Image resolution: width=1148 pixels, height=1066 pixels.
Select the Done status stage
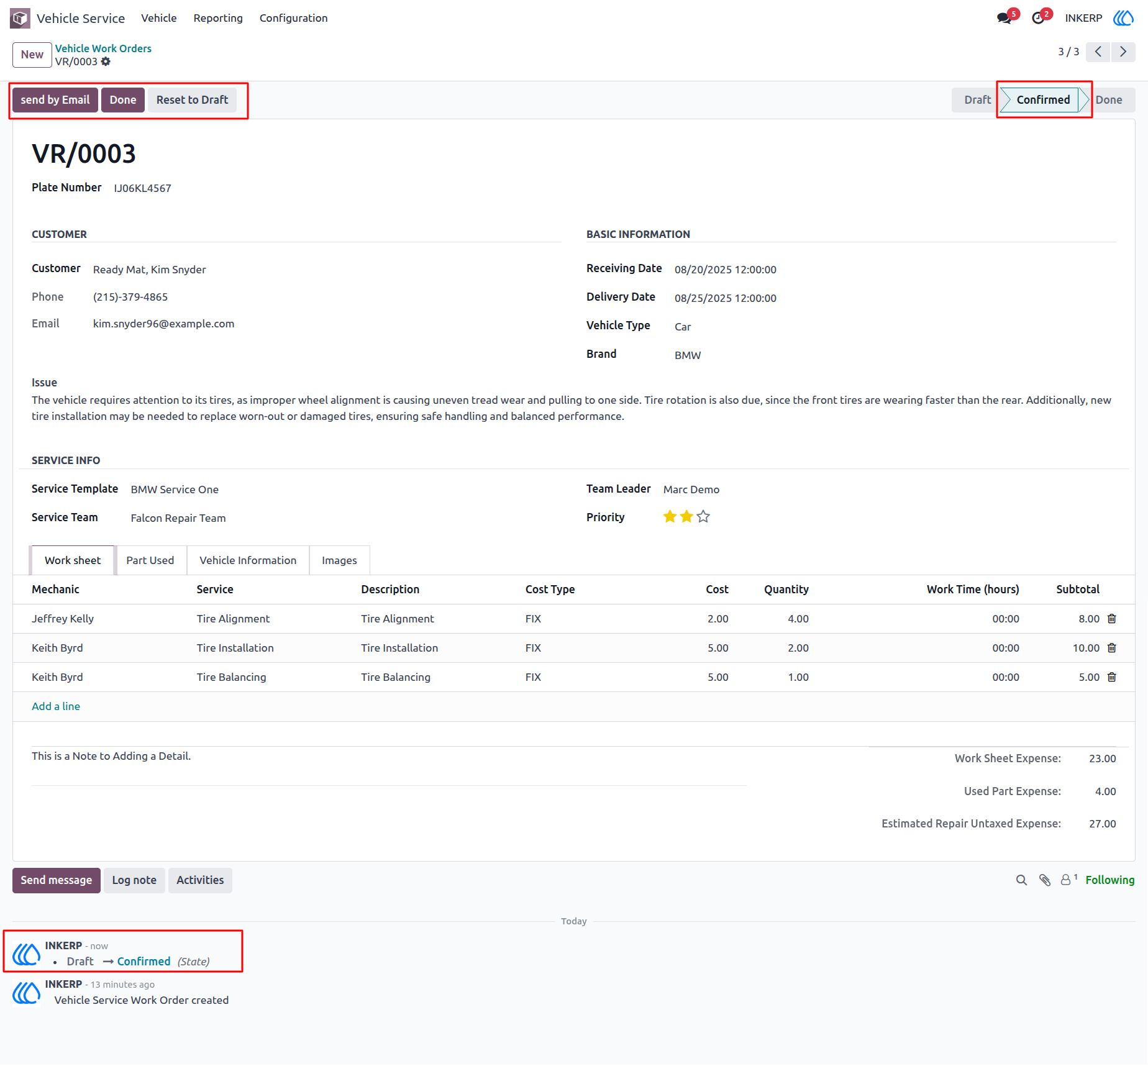point(1110,100)
